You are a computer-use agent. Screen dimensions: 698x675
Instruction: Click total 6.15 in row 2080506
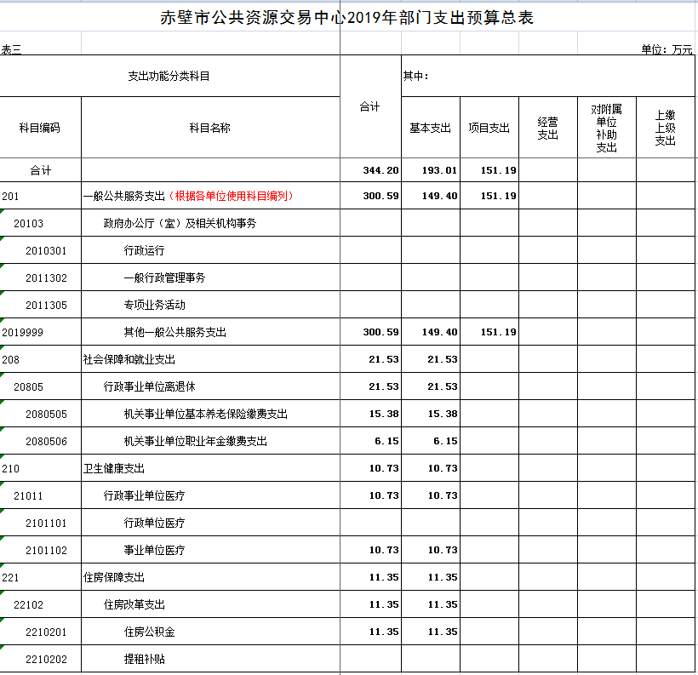click(x=386, y=441)
